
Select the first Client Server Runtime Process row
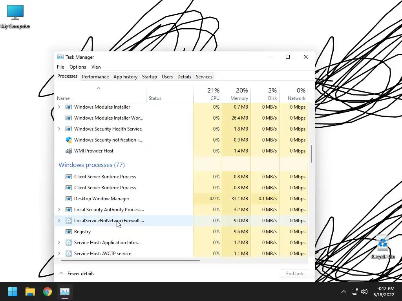pyautogui.click(x=181, y=177)
